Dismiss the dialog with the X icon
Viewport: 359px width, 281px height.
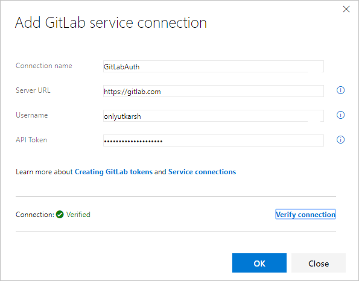(x=346, y=9)
